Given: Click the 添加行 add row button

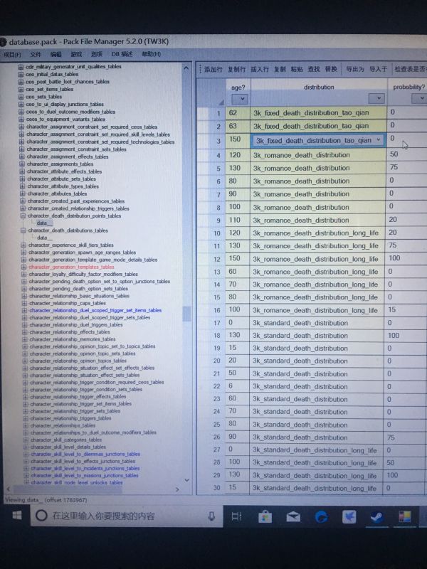Looking at the screenshot, I should (213, 70).
